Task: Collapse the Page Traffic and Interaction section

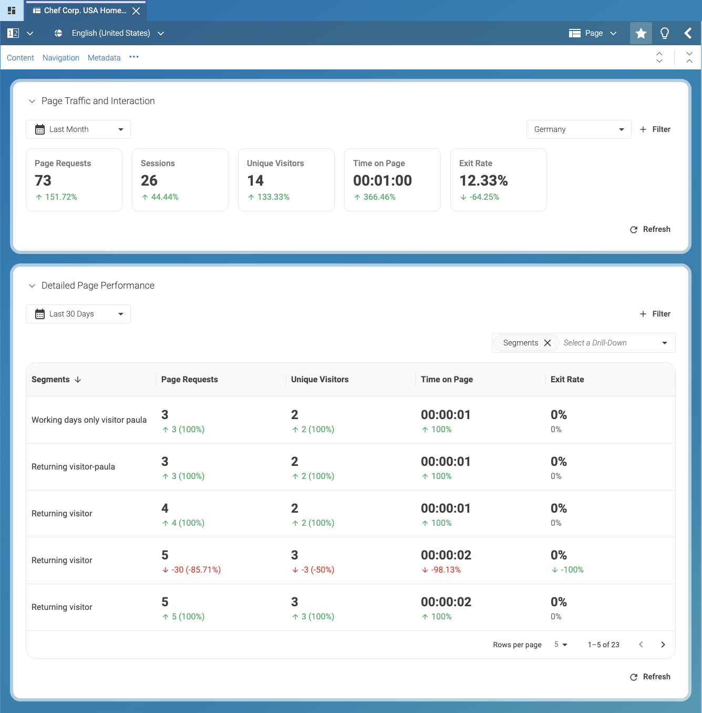Action: click(x=32, y=101)
